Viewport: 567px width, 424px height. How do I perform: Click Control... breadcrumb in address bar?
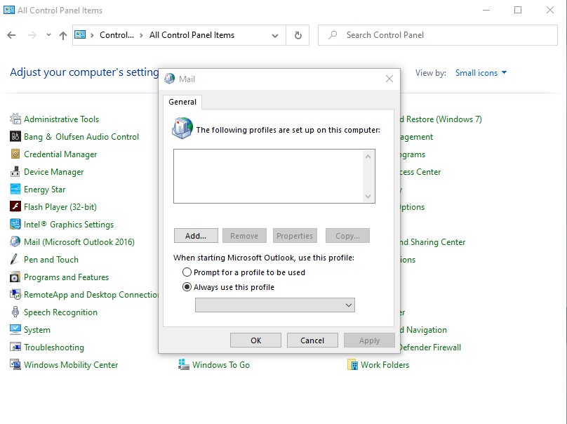(x=116, y=35)
